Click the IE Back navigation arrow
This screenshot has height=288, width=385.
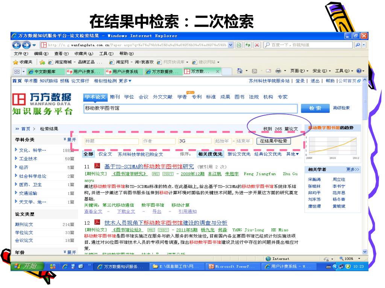point(17,45)
